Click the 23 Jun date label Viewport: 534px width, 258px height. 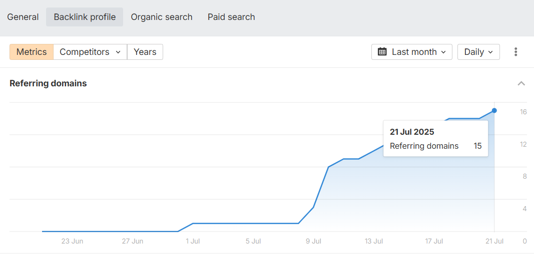click(72, 242)
